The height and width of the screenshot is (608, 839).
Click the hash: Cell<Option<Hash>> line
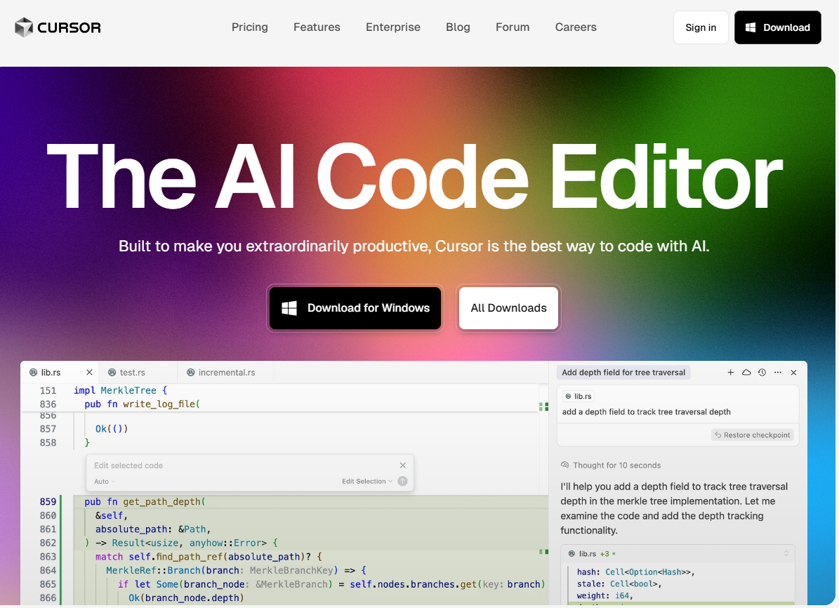635,572
